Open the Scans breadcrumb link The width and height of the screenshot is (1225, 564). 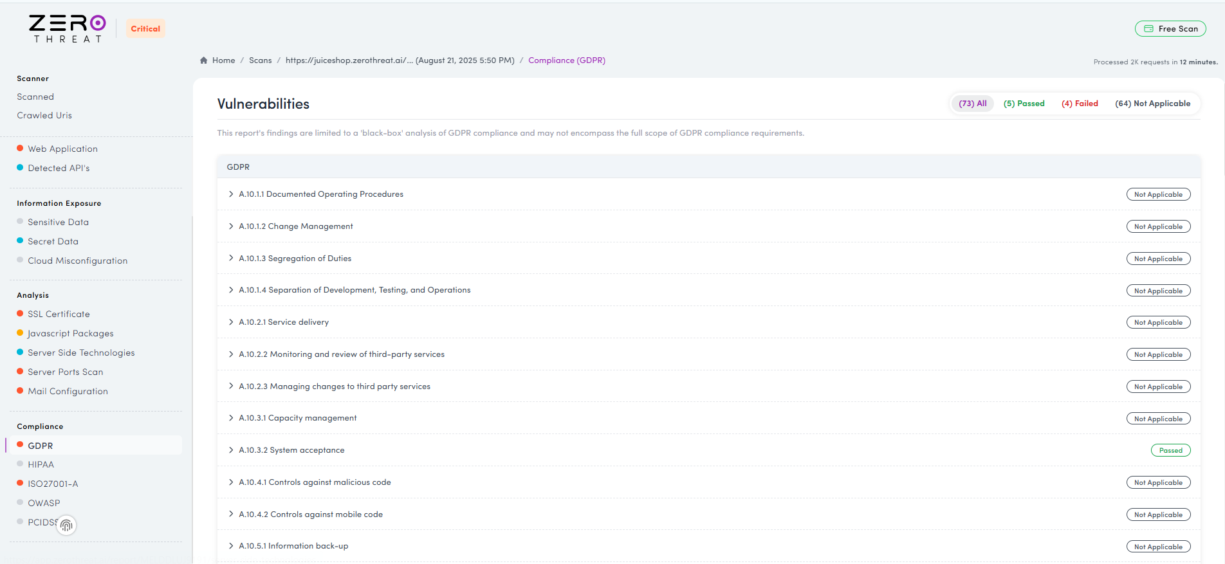pos(260,60)
